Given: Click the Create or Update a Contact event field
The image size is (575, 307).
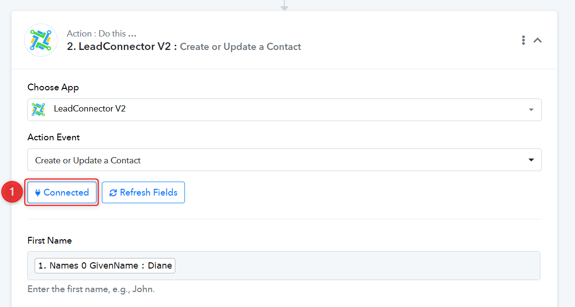Looking at the screenshot, I should click(284, 160).
